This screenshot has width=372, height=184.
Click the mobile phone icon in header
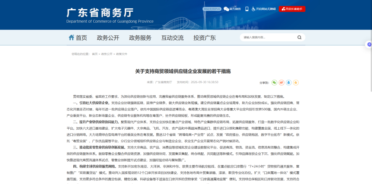pyautogui.click(x=247, y=9)
